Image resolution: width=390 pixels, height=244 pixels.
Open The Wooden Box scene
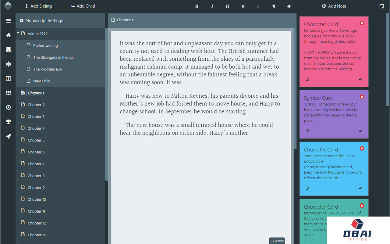[x=48, y=69]
